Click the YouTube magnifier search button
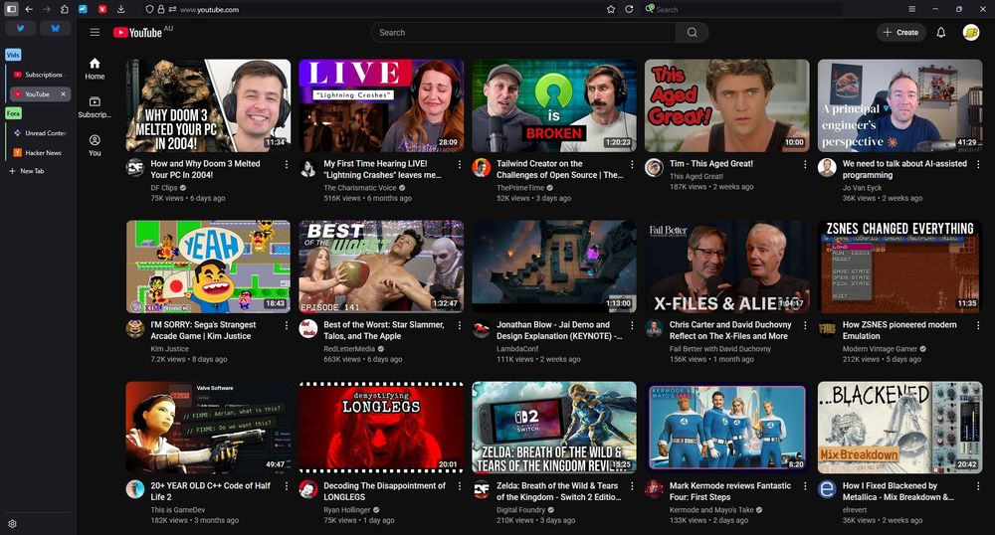Screen dimensions: 995x535 [693, 33]
